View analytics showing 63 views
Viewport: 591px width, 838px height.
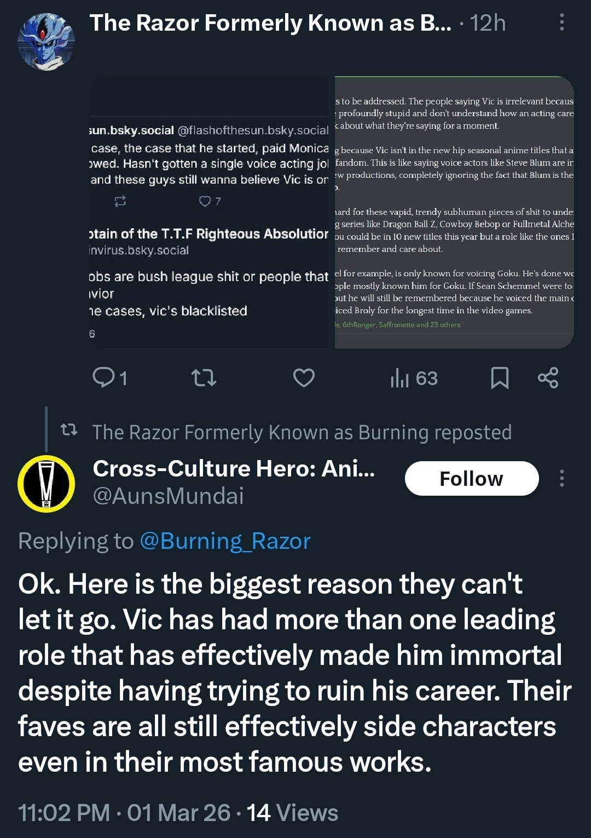pyautogui.click(x=414, y=378)
